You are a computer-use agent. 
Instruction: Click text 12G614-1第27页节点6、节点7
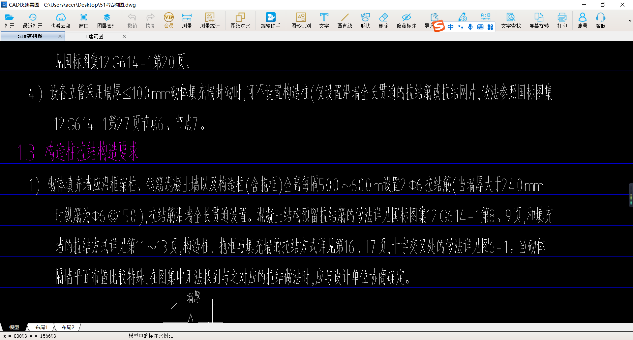[x=129, y=123]
